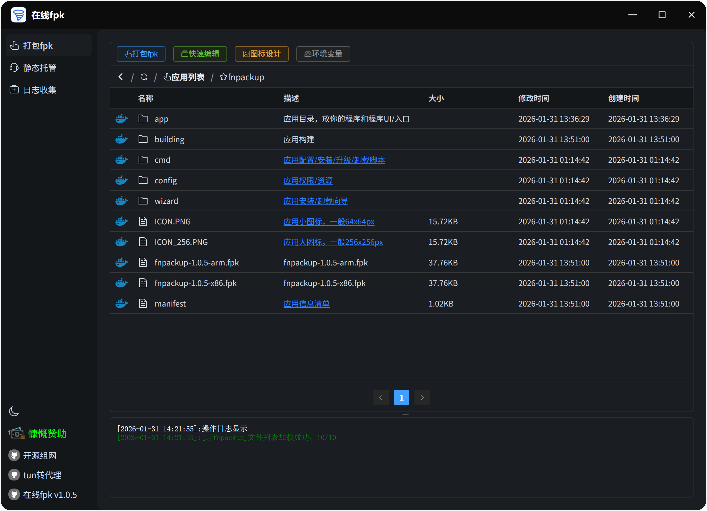Click the refresh icon in breadcrumb
The image size is (707, 511).
point(144,77)
